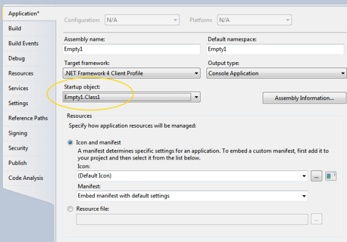
Task: Select the Signing tab
Action: click(x=18, y=133)
